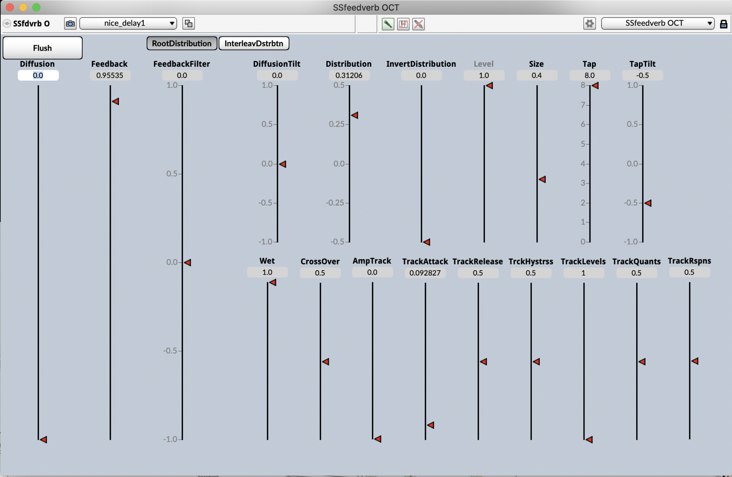Click the TapTilt slider marker
Viewport: 732px width, 477px height.
(648, 203)
